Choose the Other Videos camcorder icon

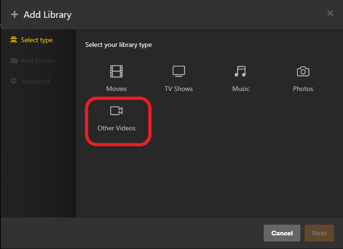pyautogui.click(x=116, y=111)
